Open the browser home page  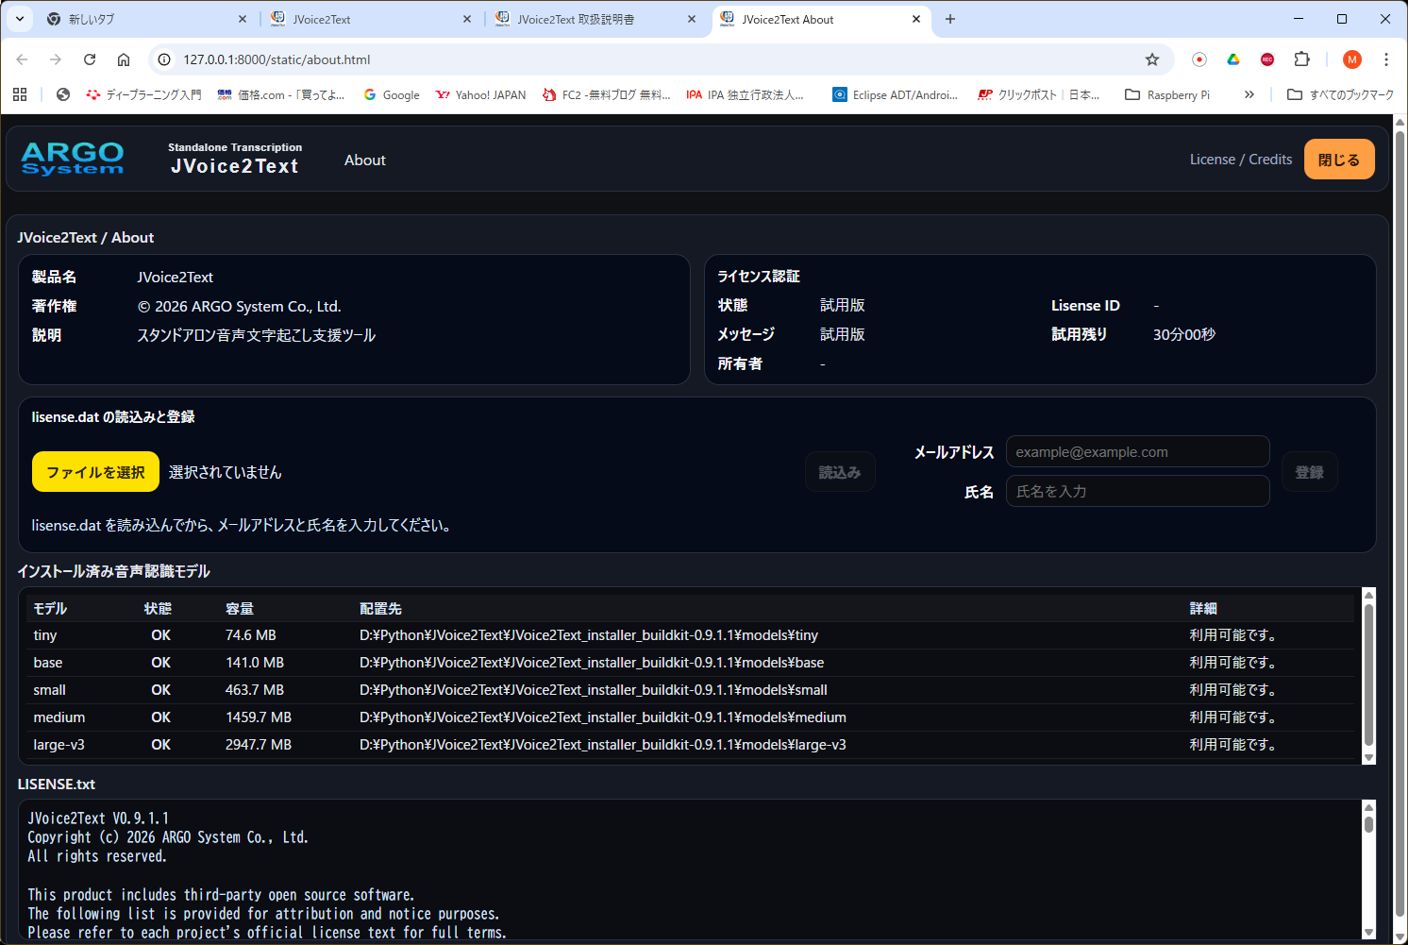click(124, 59)
